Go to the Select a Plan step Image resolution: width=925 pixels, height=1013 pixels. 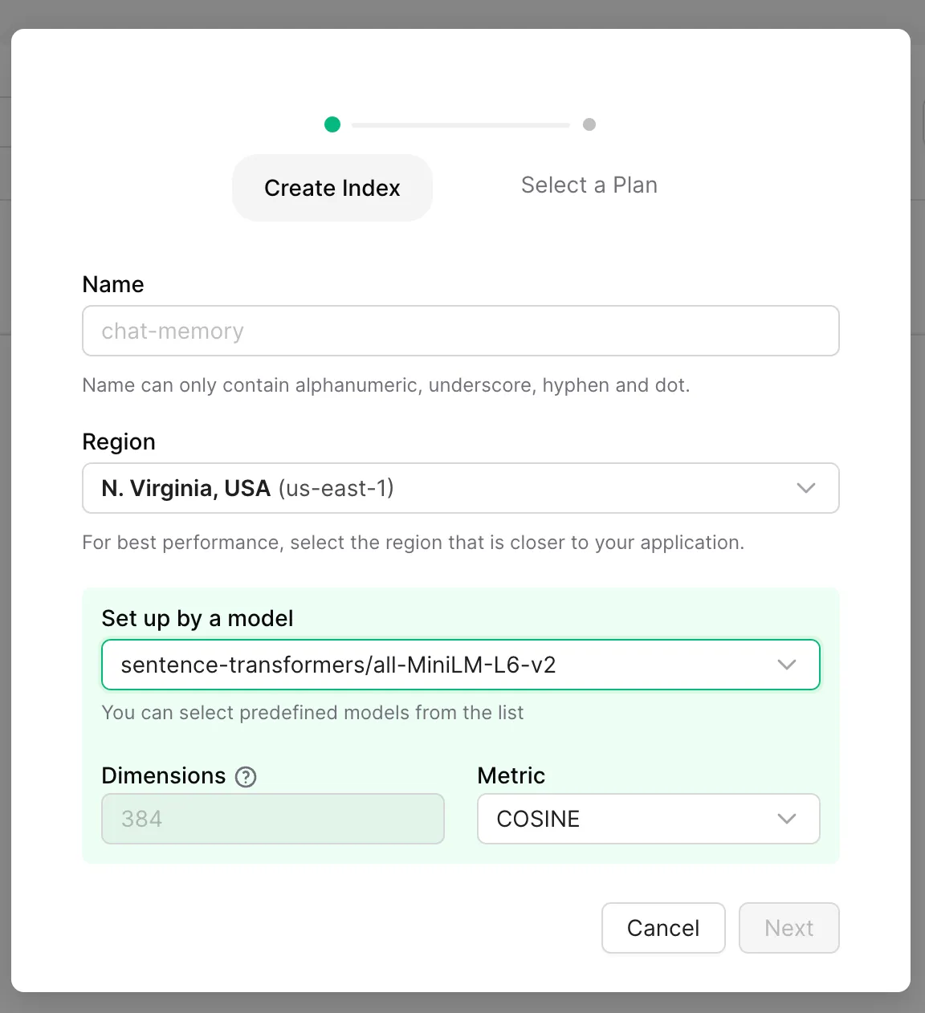[x=589, y=185]
